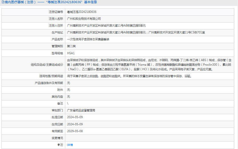Click the 产品名称 label
This screenshot has height=149, width=238.
click(57, 39)
